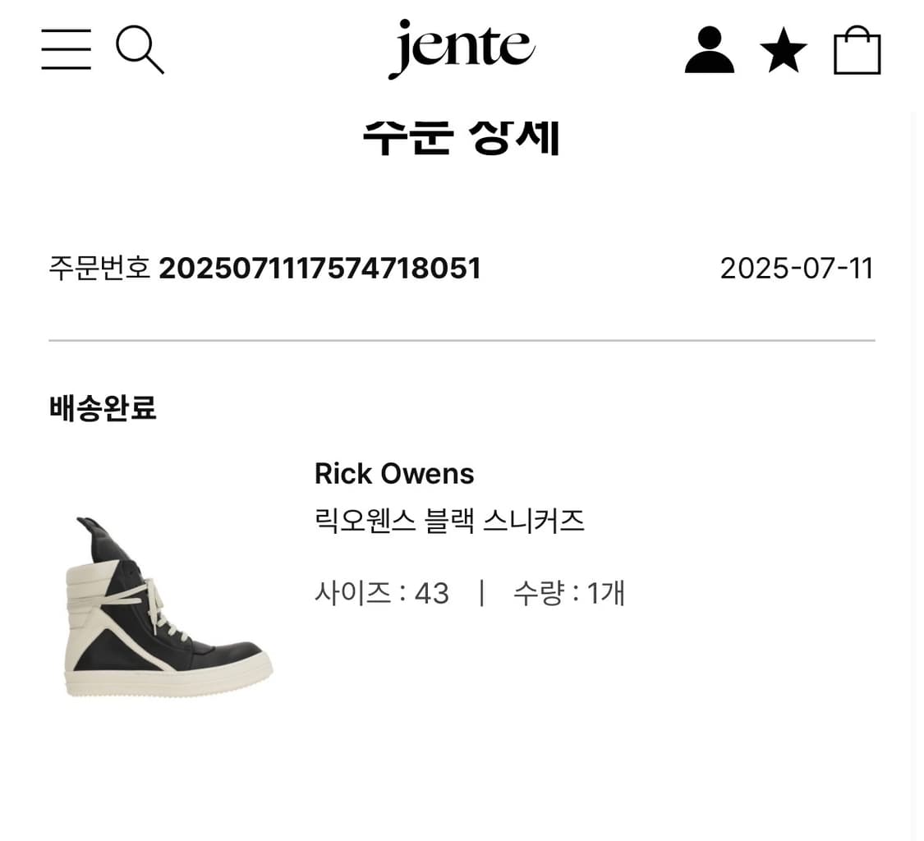Click the 주문번호 label
This screenshot has width=924, height=841.
point(99,269)
